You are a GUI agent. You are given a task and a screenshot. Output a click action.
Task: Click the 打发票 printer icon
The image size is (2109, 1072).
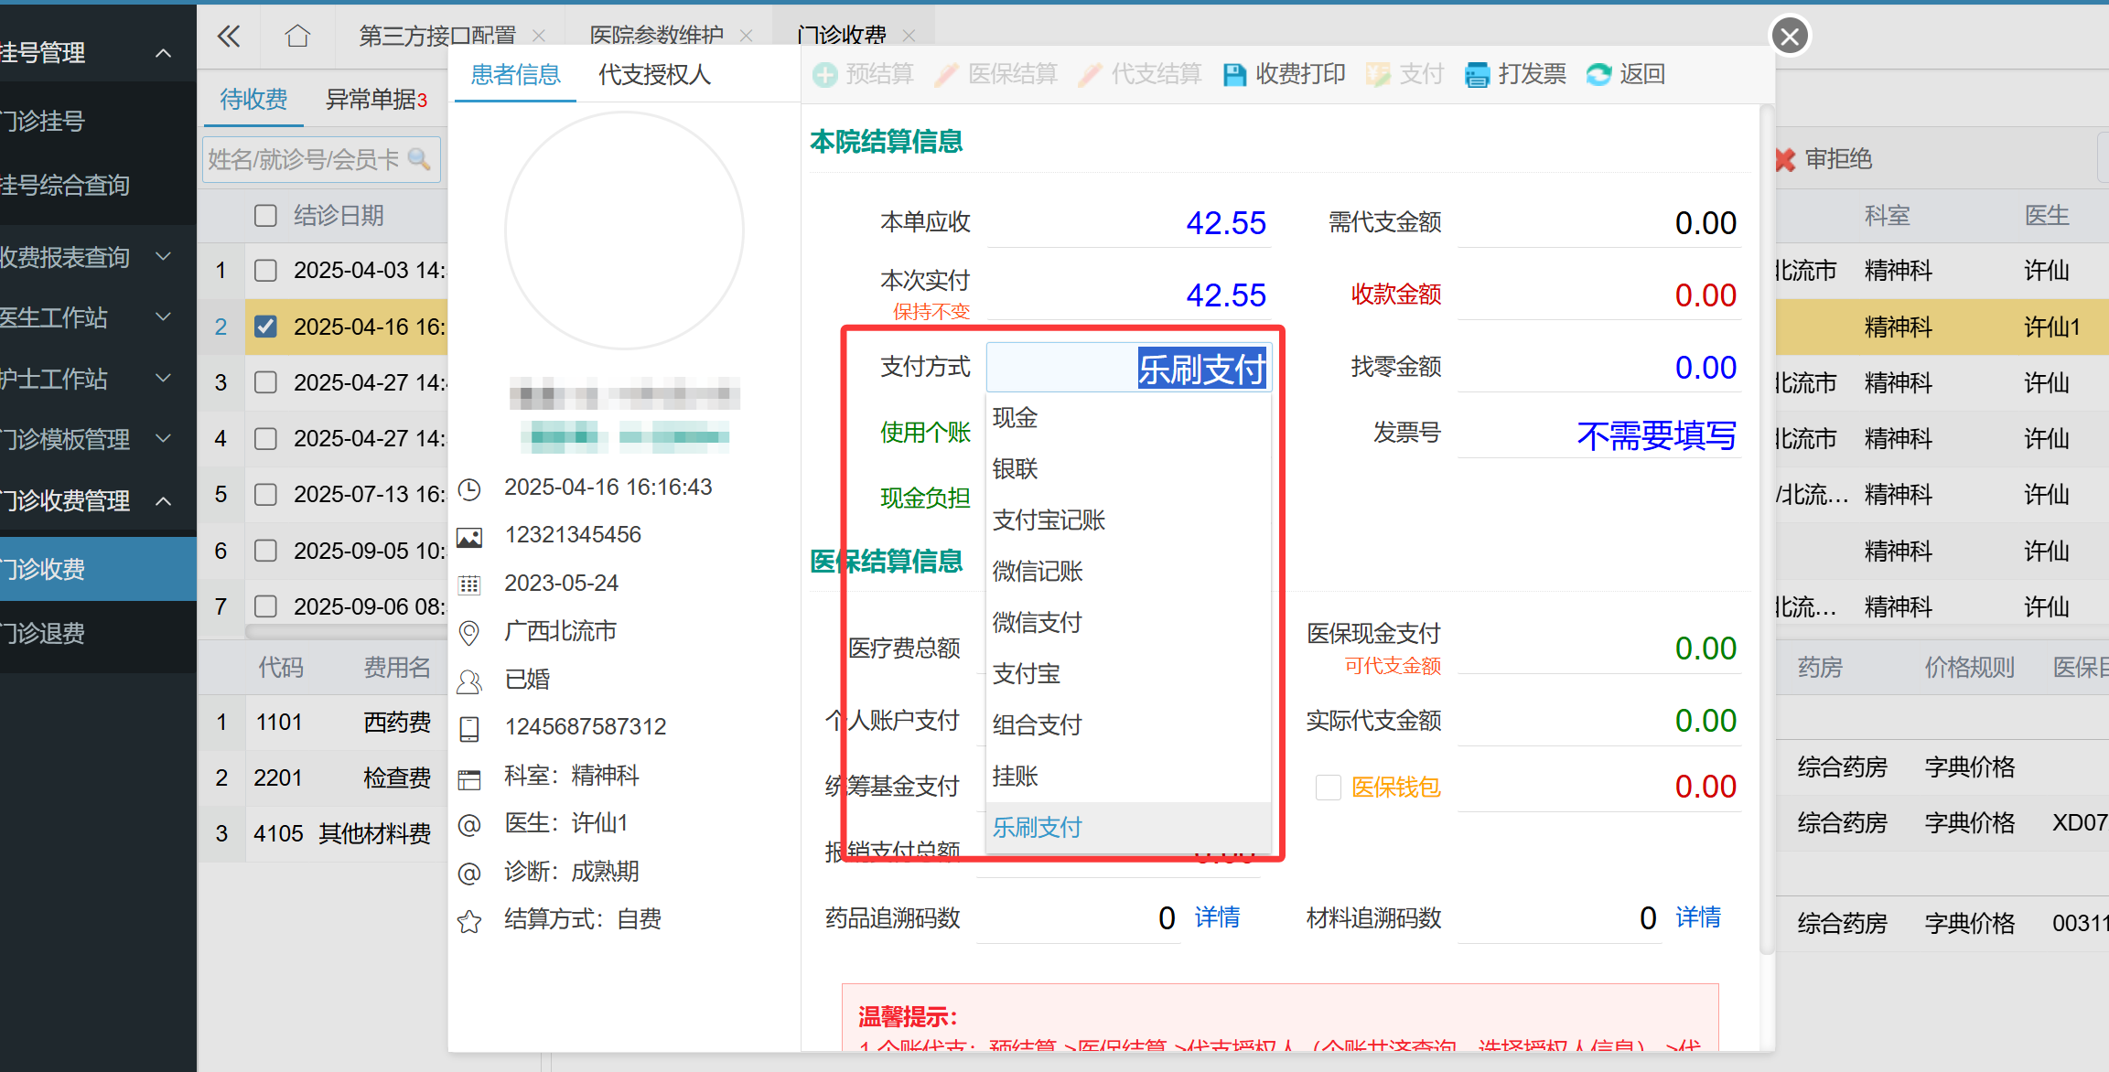(1477, 75)
